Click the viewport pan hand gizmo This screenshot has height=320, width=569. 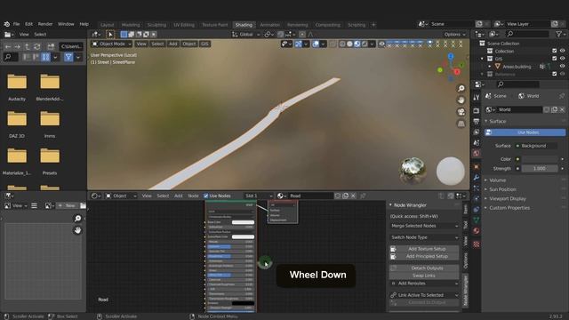click(461, 100)
